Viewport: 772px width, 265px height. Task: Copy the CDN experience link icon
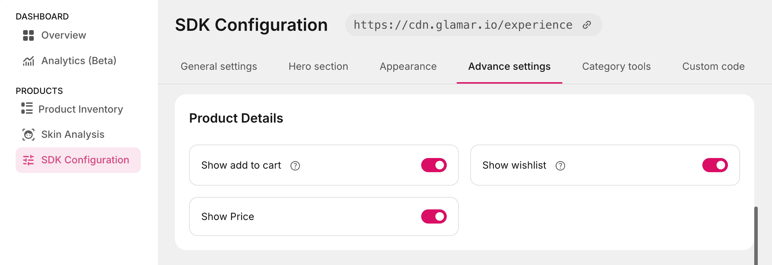[587, 25]
